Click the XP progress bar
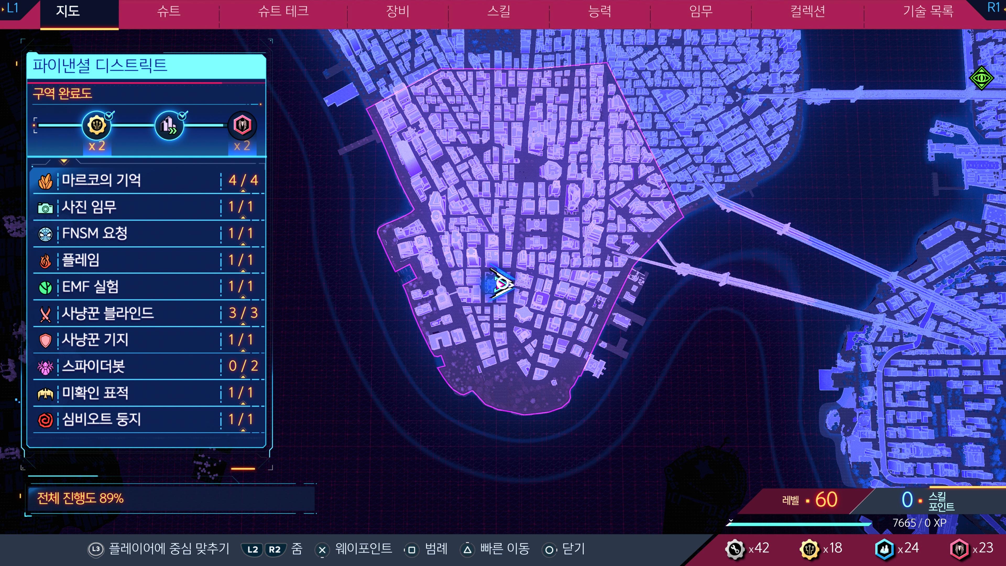1006x566 pixels. click(x=799, y=524)
